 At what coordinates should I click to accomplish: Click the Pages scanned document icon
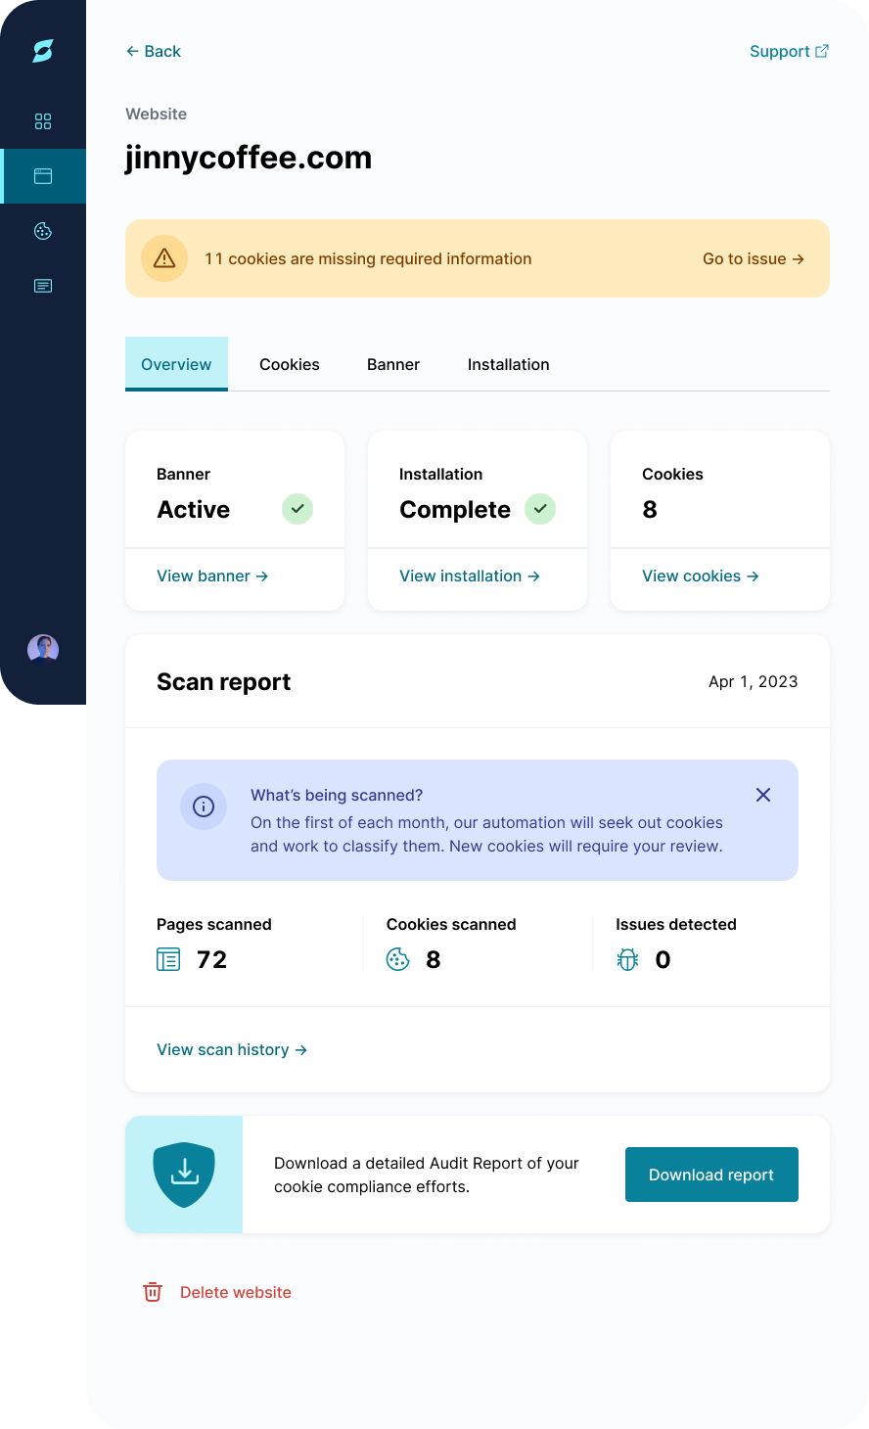(168, 959)
